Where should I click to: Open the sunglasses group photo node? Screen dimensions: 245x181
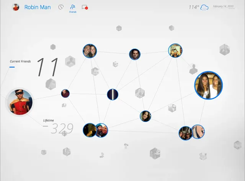point(185,133)
